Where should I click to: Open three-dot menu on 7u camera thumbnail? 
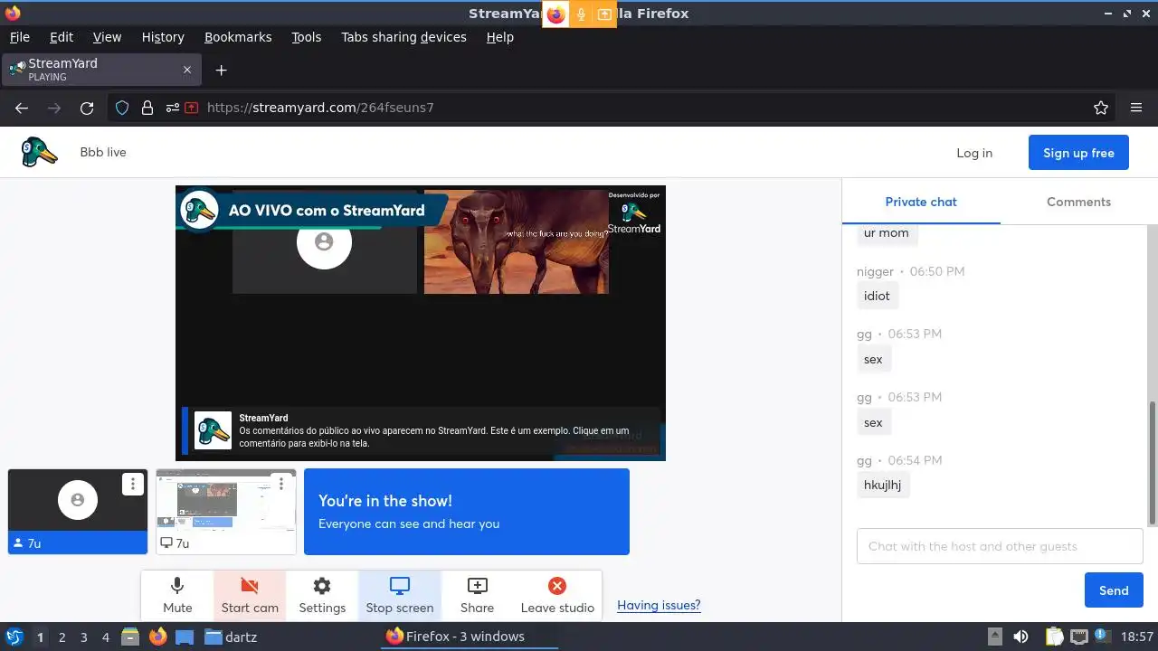[133, 484]
